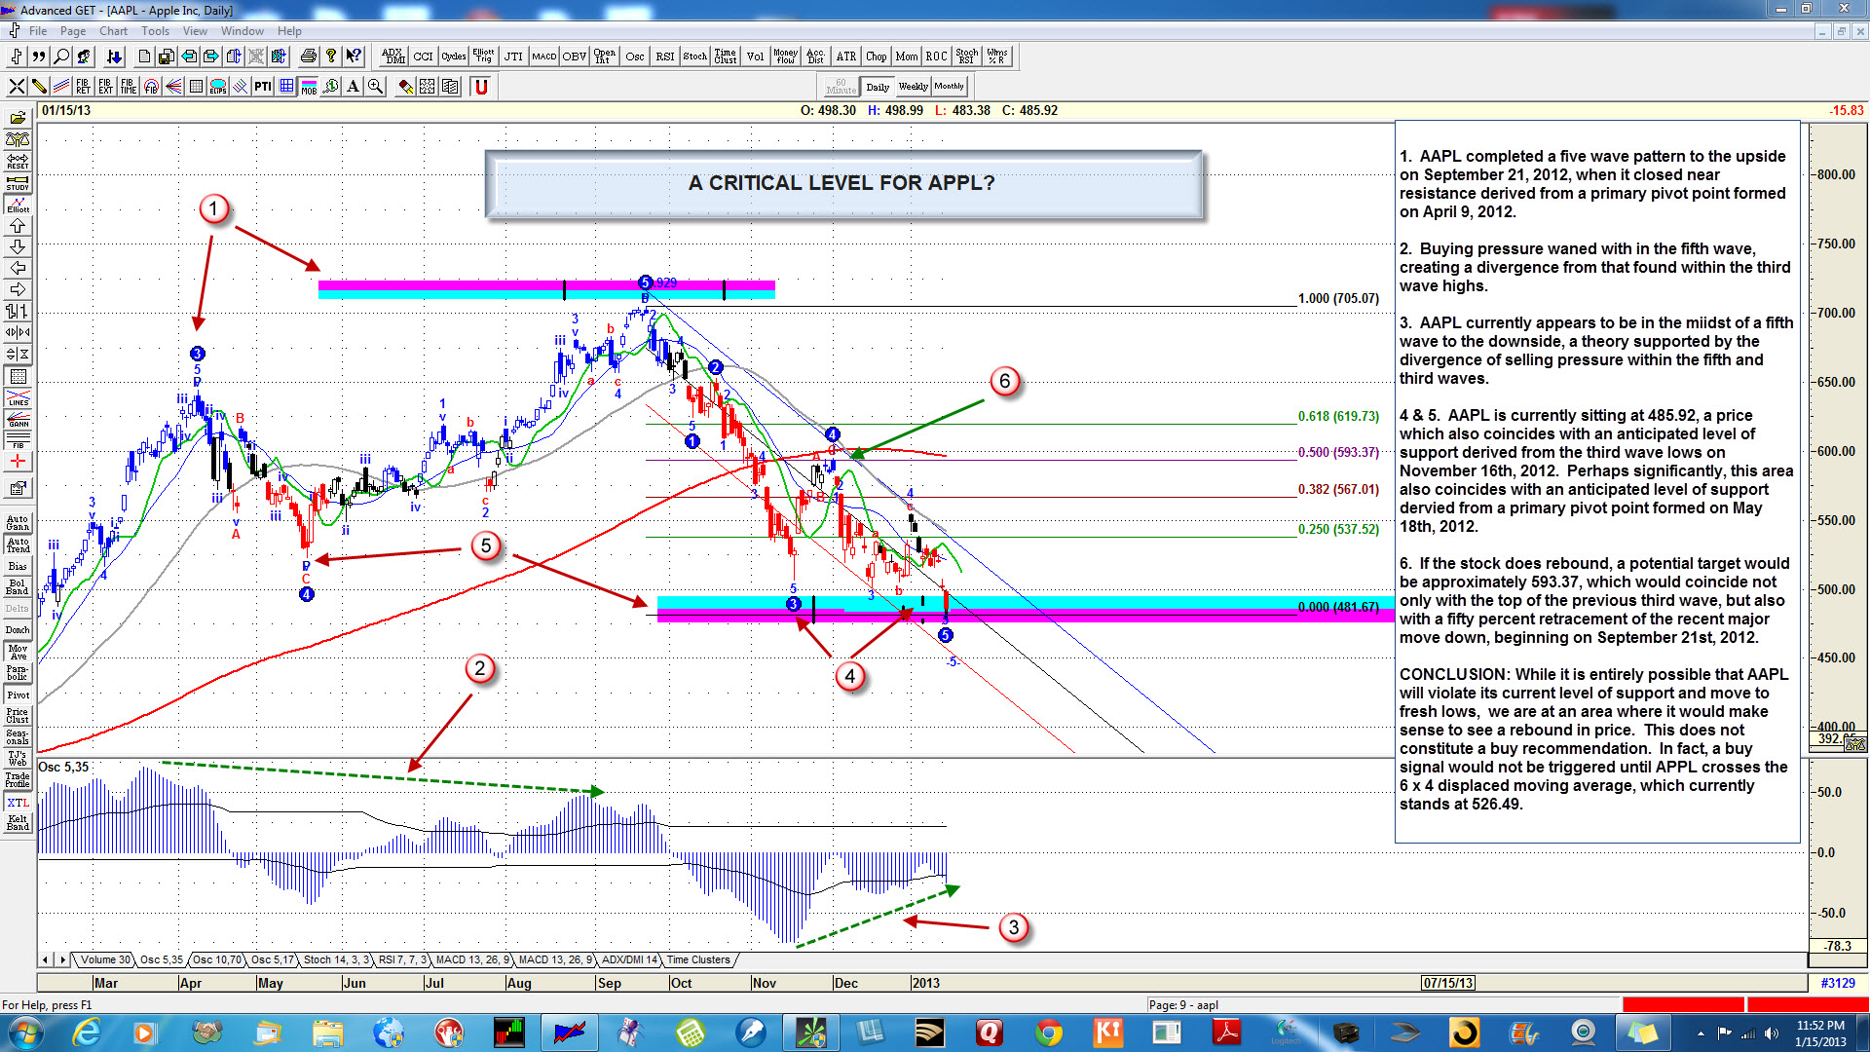Image resolution: width=1870 pixels, height=1052 pixels.
Task: Open the Gann lines tool
Action: 18,420
